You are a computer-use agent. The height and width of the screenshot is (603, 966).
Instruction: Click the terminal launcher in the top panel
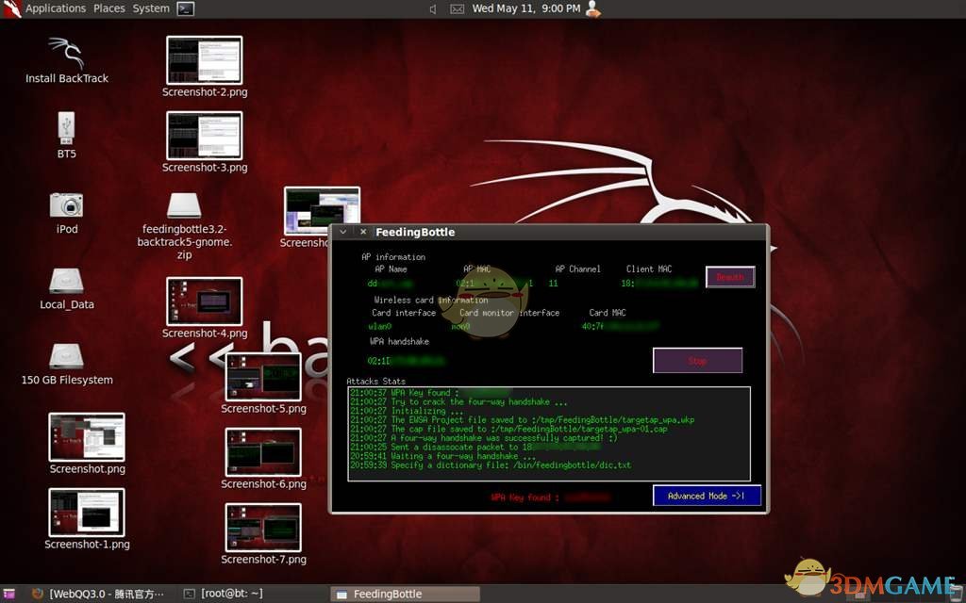tap(185, 8)
